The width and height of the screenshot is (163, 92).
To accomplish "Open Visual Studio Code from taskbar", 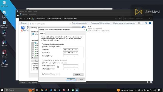I will pos(51,90).
